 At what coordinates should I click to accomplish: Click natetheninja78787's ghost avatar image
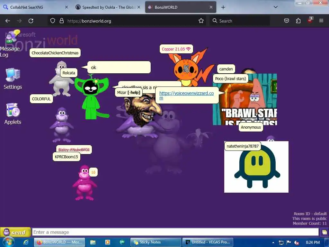[x=256, y=167]
